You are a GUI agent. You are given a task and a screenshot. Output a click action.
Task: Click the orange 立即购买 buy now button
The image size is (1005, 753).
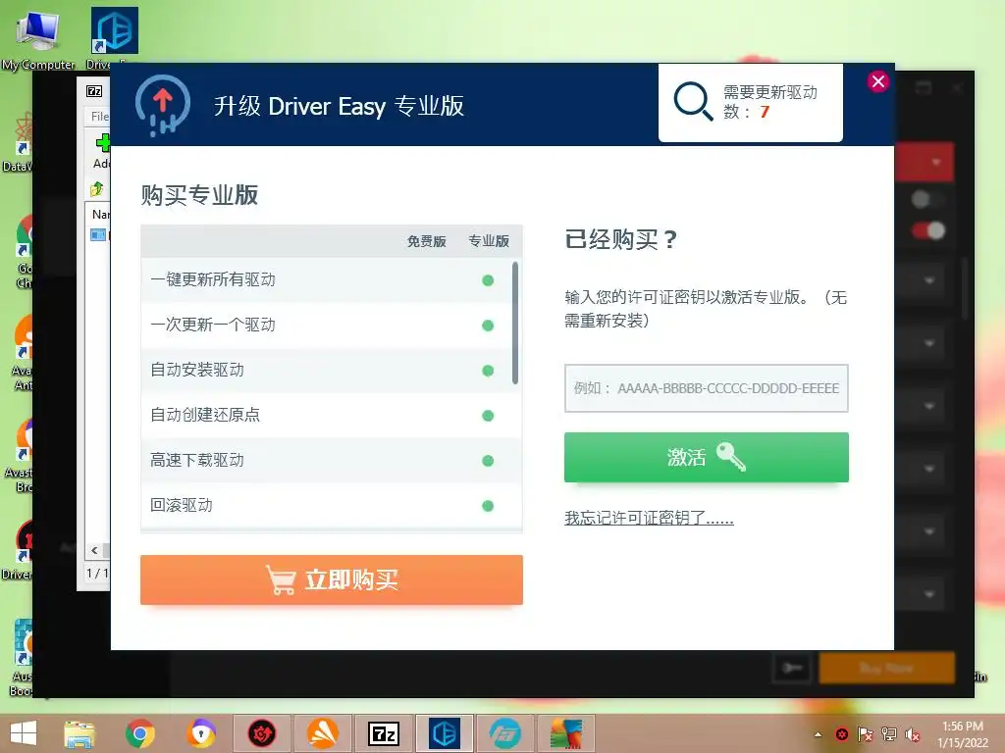[x=332, y=579]
